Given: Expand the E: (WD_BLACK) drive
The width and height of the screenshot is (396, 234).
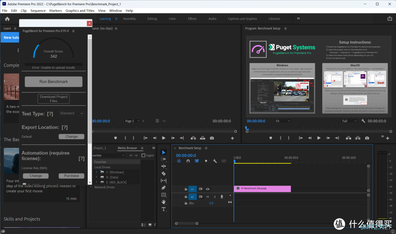Looking at the screenshot, I should point(96,182).
